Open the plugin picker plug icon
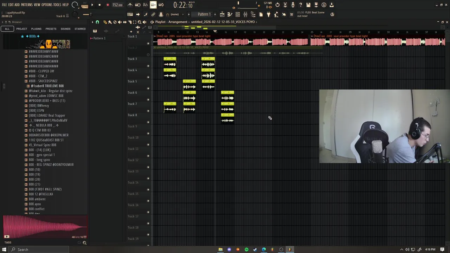Viewport: 450px width, 253px height. pyautogui.click(x=268, y=14)
